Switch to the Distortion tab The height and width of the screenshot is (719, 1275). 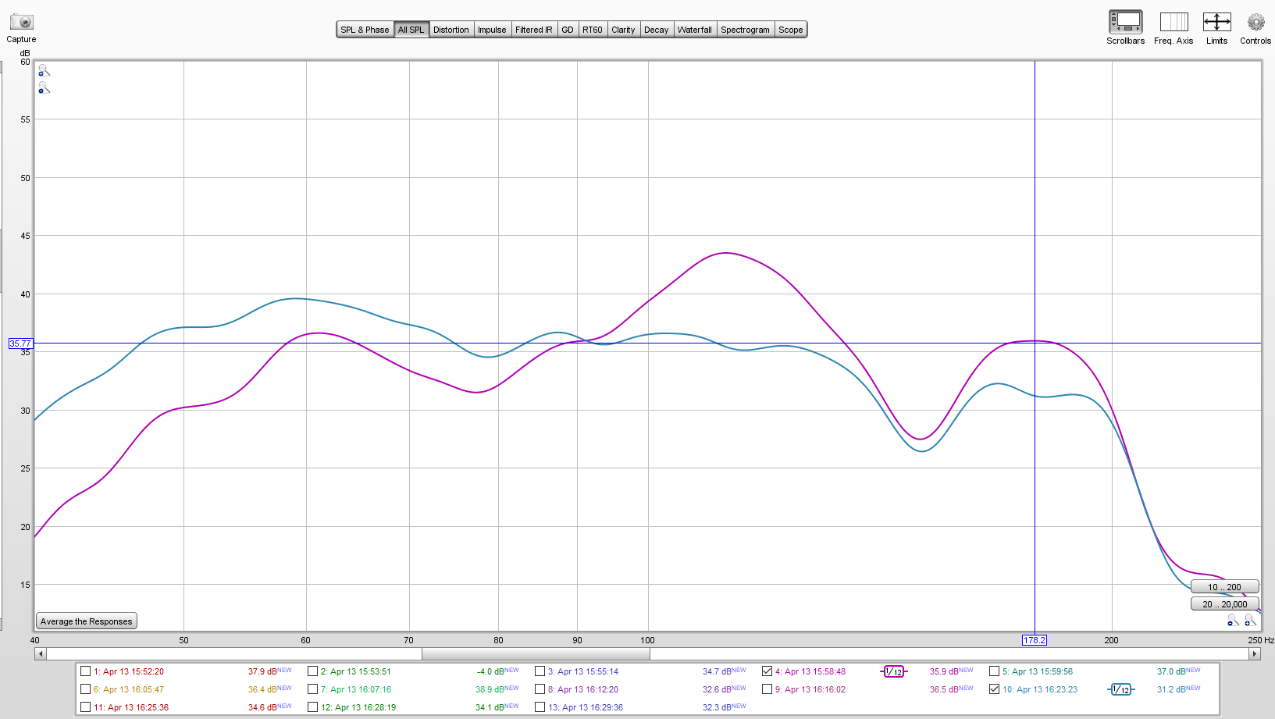pos(451,30)
